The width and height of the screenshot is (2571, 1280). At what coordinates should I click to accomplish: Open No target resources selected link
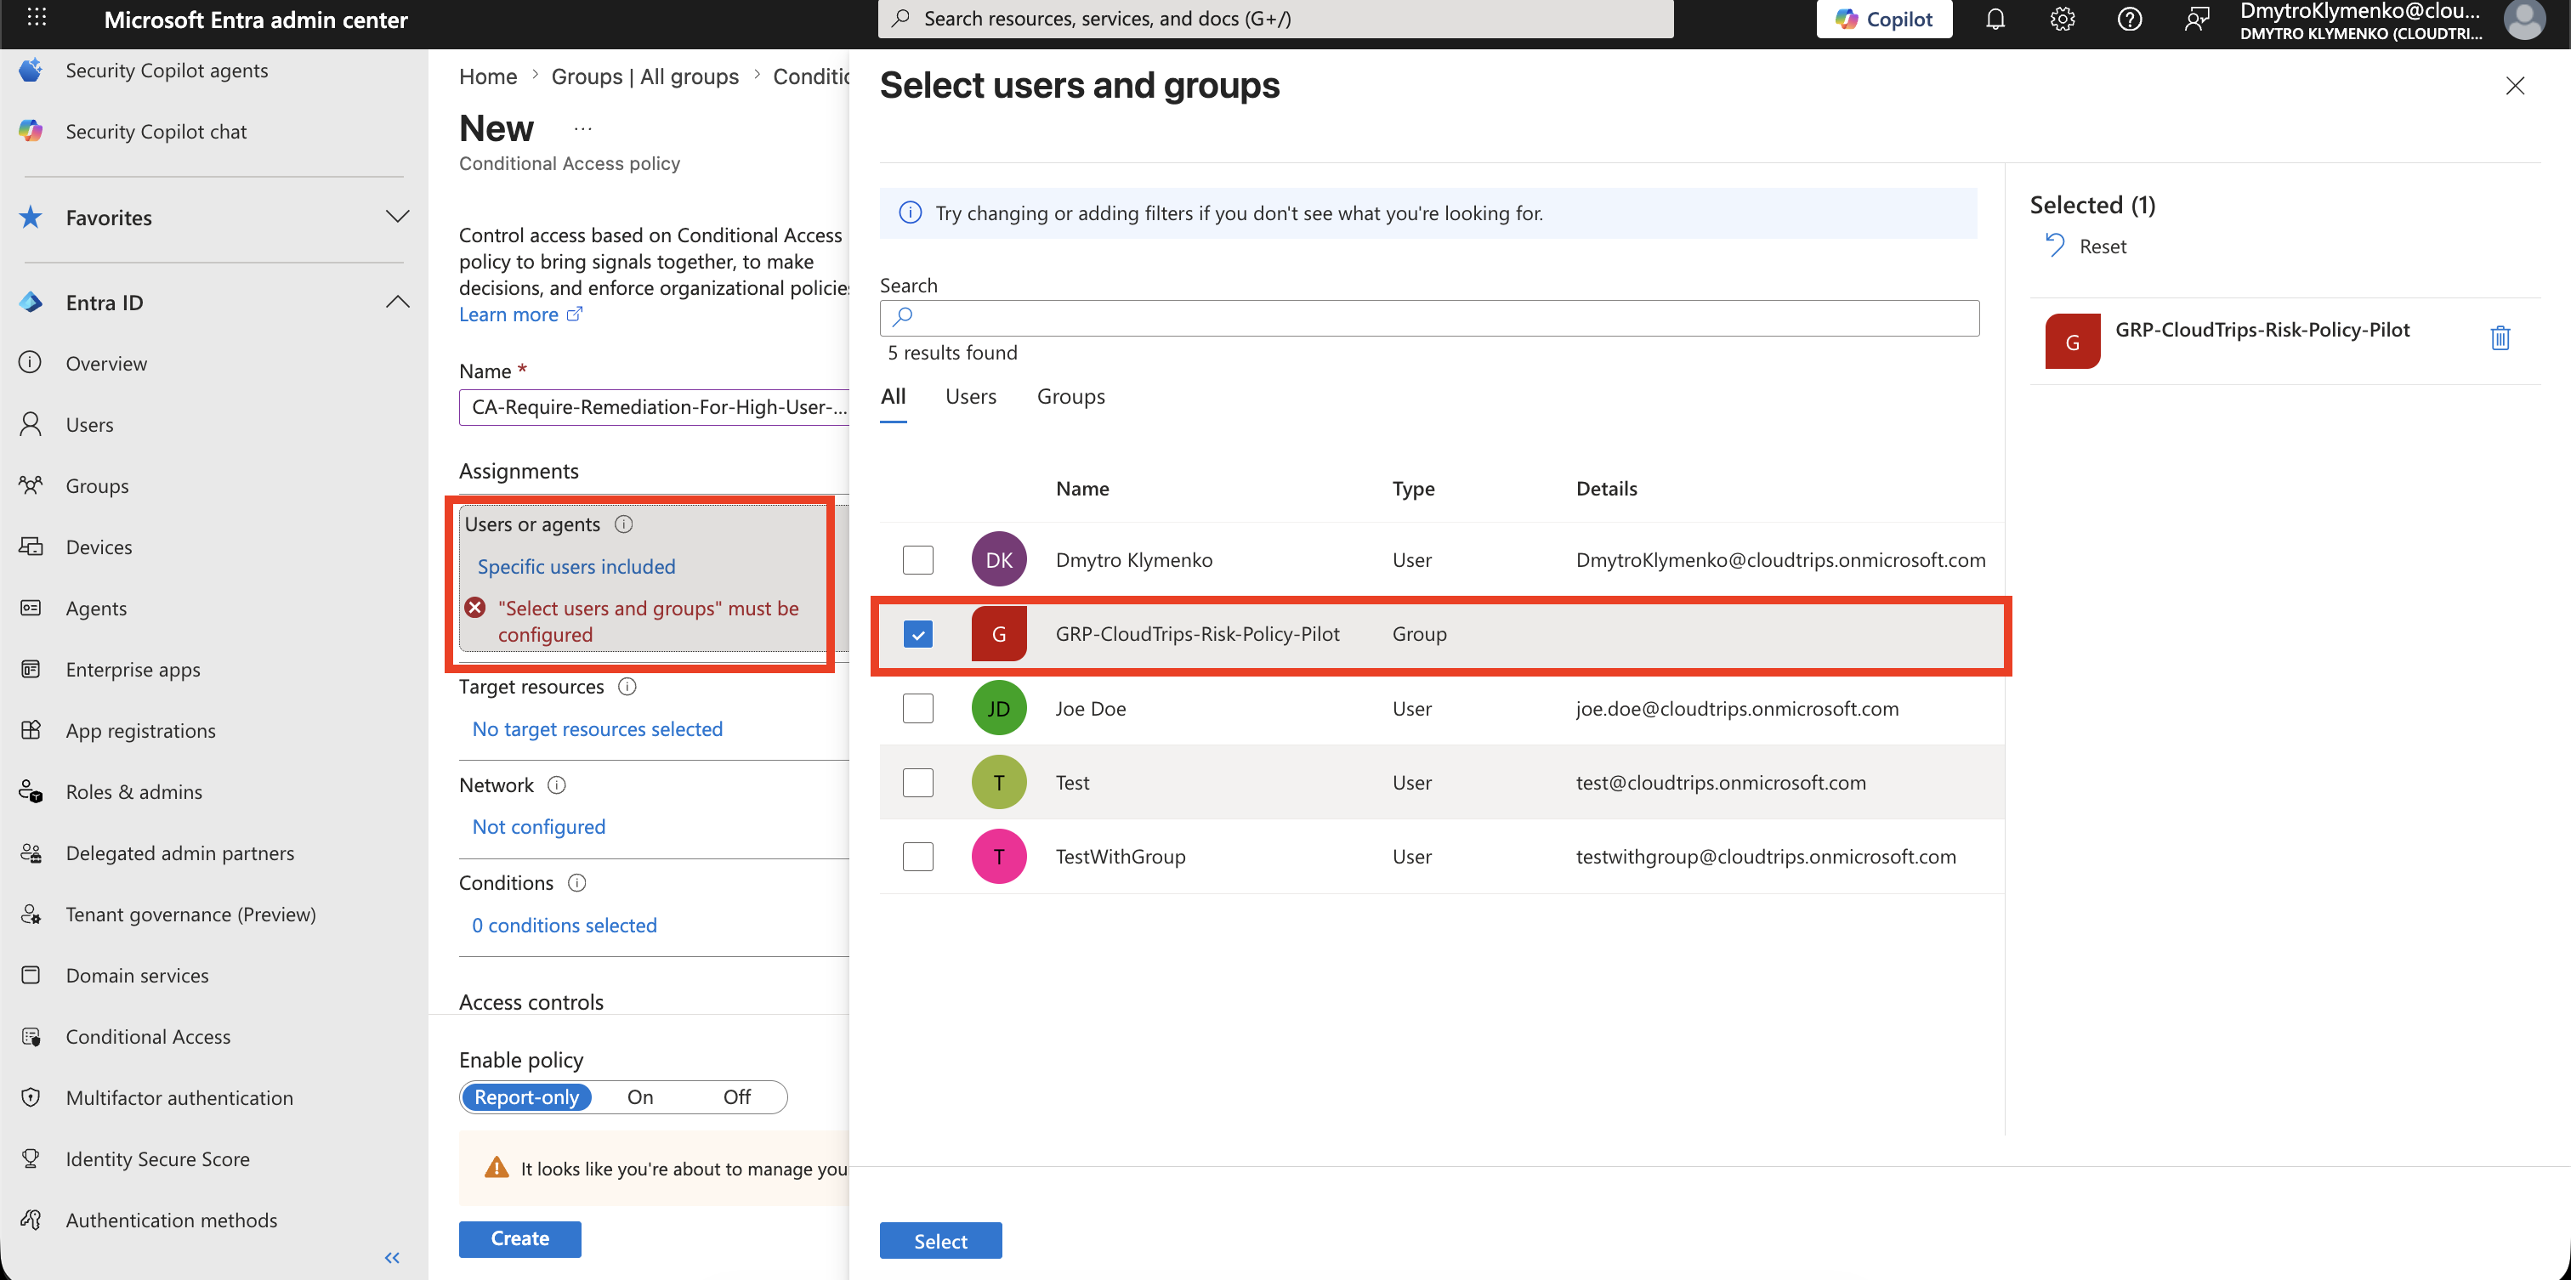[x=597, y=728]
